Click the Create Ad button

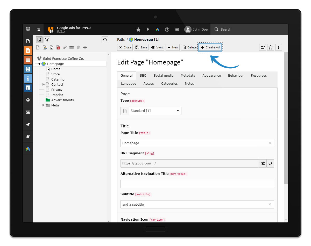[x=210, y=47]
